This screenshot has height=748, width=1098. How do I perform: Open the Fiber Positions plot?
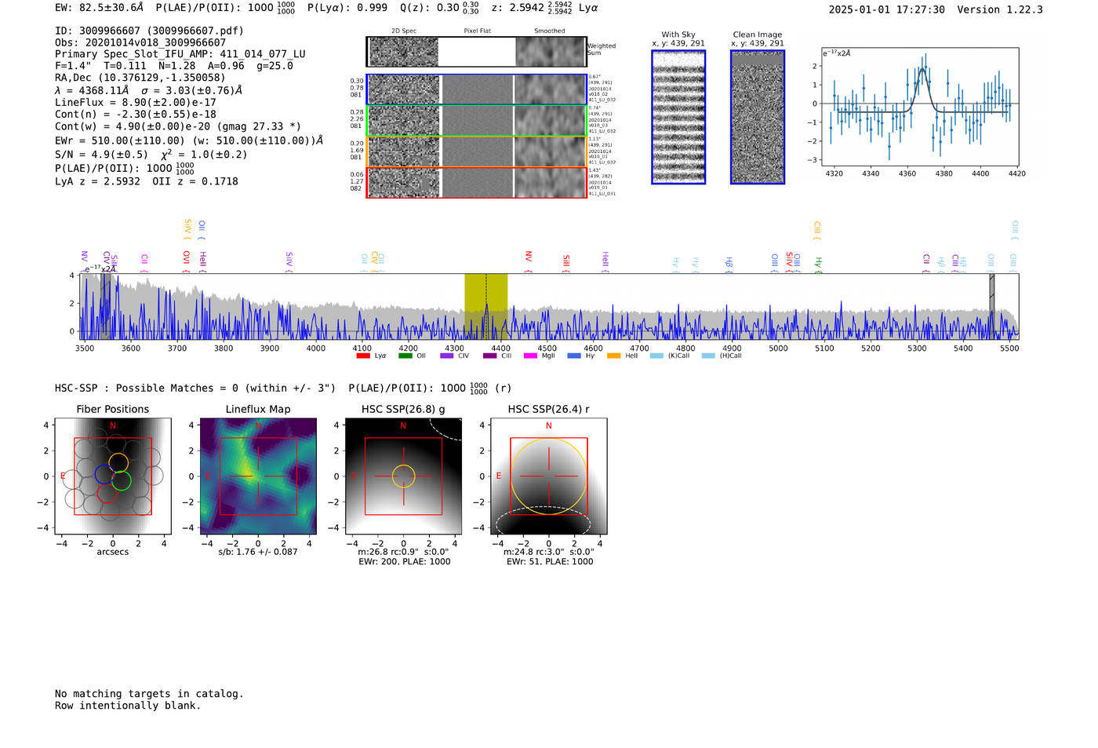[113, 476]
